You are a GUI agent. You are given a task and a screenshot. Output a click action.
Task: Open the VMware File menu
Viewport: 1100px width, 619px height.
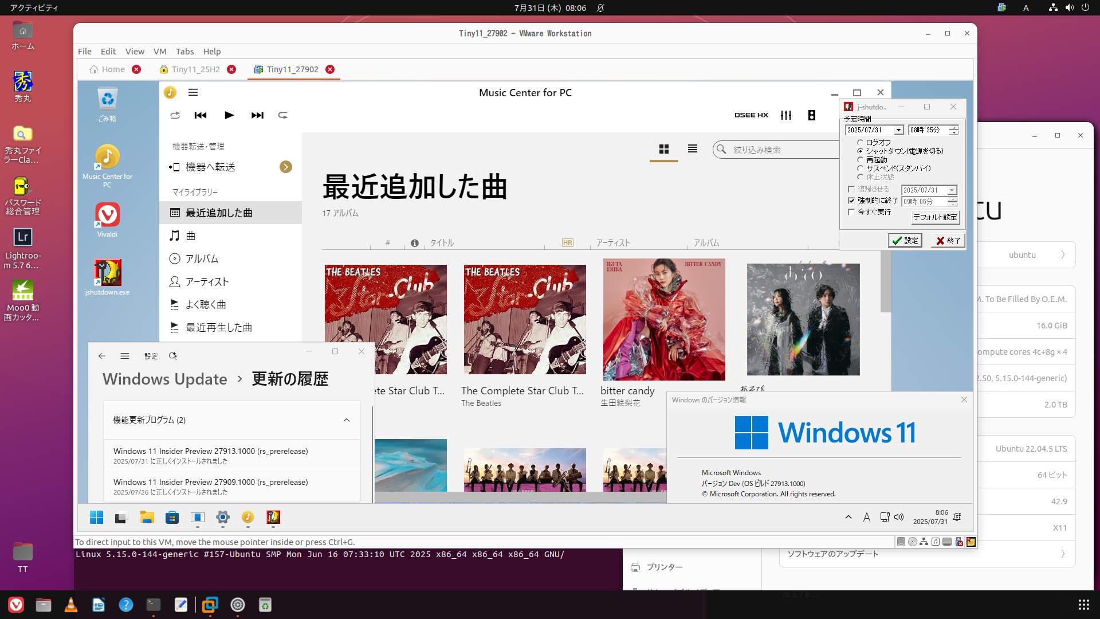(x=85, y=51)
